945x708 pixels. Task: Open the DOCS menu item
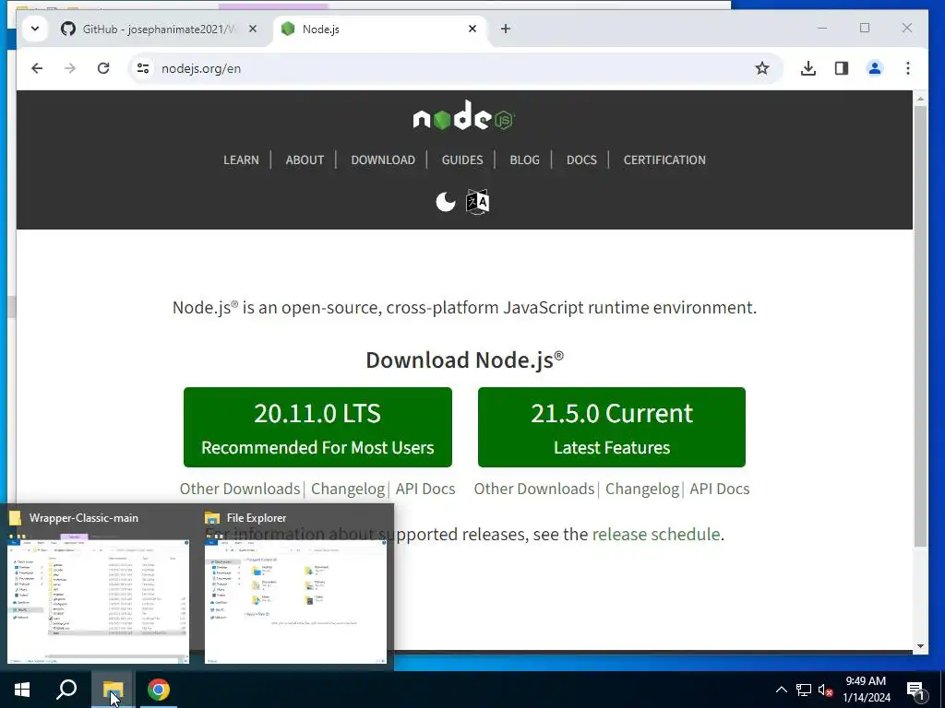581,160
